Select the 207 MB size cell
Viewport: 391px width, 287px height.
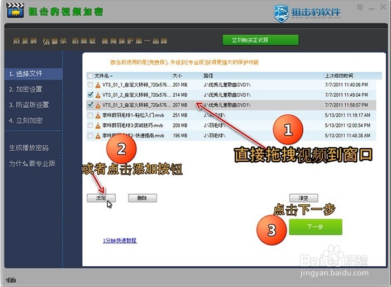click(x=180, y=105)
